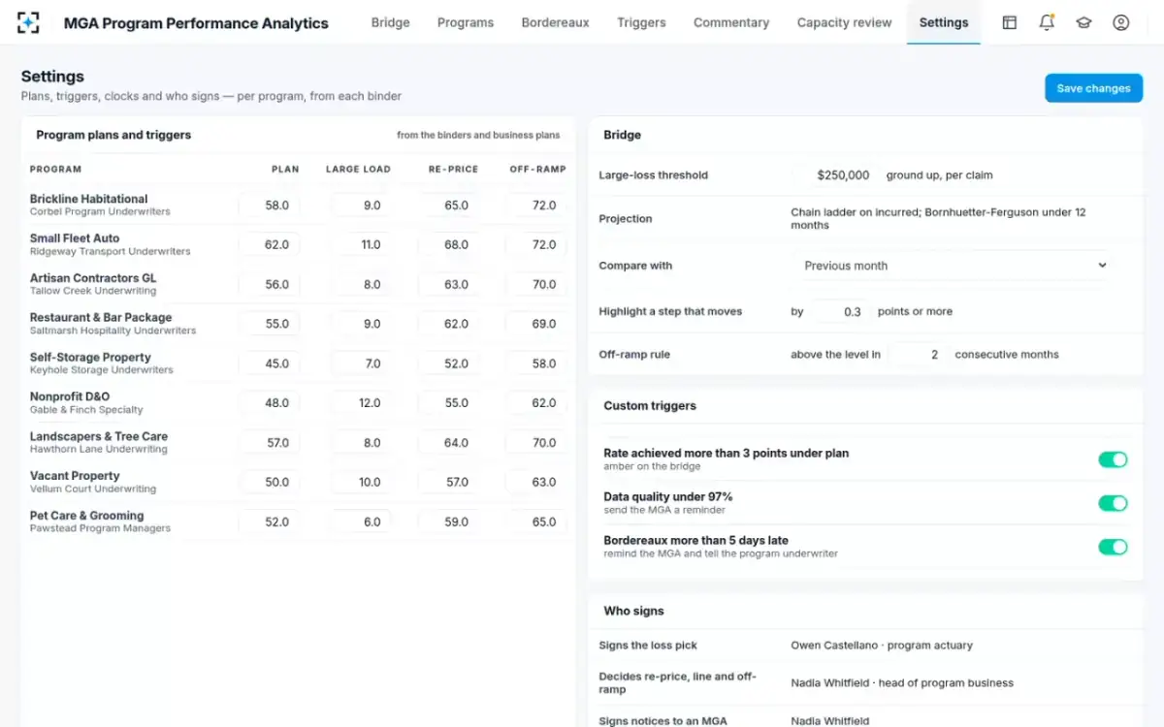Screen dimensions: 1164x727
Task: Click the Custom triggers section heading
Action: coord(650,406)
